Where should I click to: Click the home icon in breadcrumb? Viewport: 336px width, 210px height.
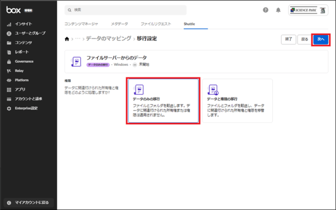pos(67,39)
